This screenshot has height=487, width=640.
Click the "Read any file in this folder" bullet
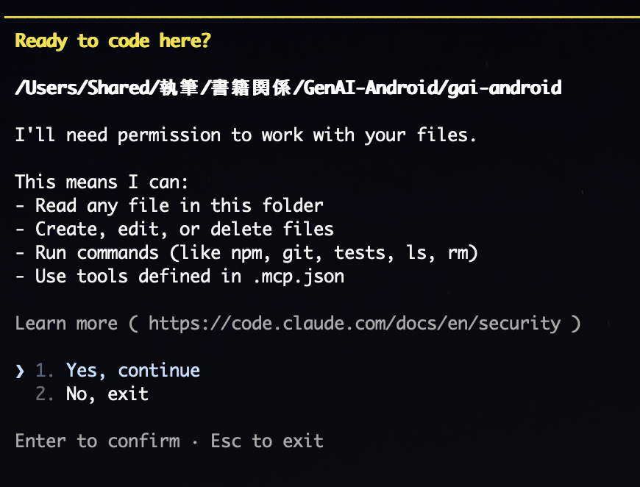179,205
